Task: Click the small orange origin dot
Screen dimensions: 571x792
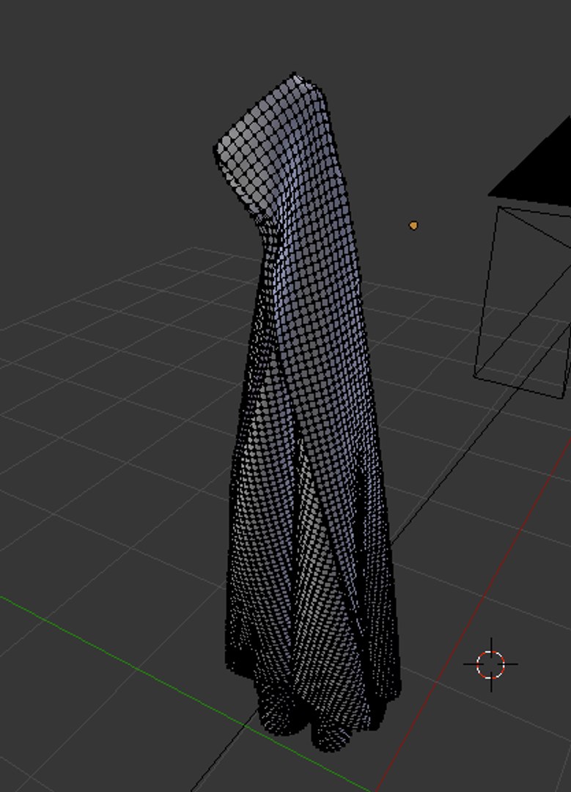Action: point(413,225)
